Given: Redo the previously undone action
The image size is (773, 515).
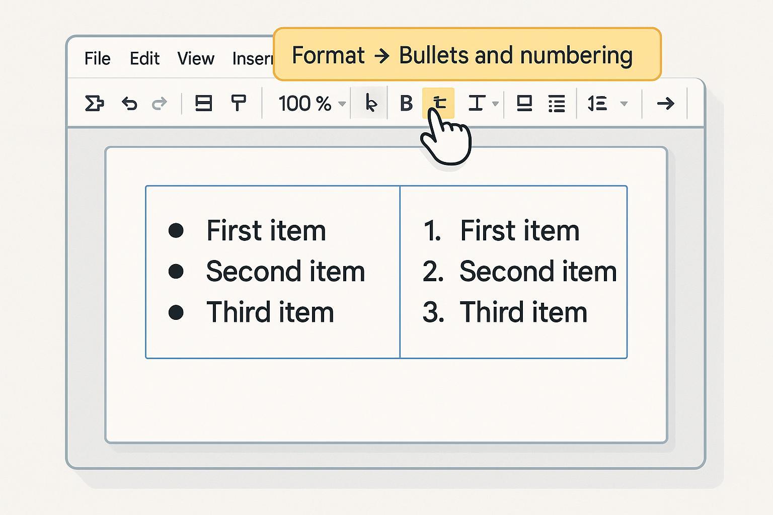Looking at the screenshot, I should [x=160, y=104].
